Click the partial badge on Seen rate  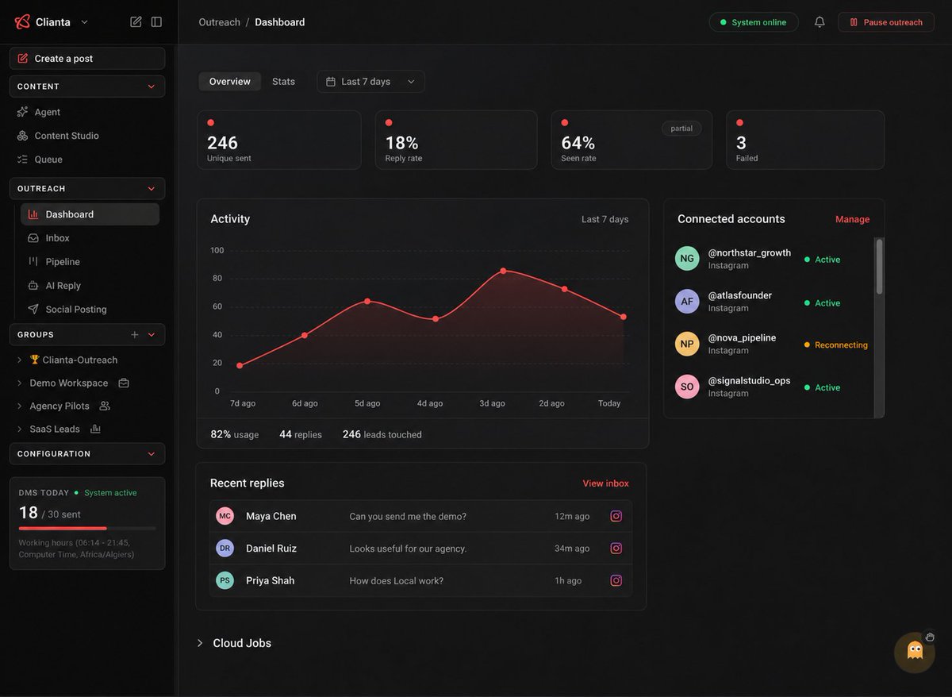click(681, 129)
